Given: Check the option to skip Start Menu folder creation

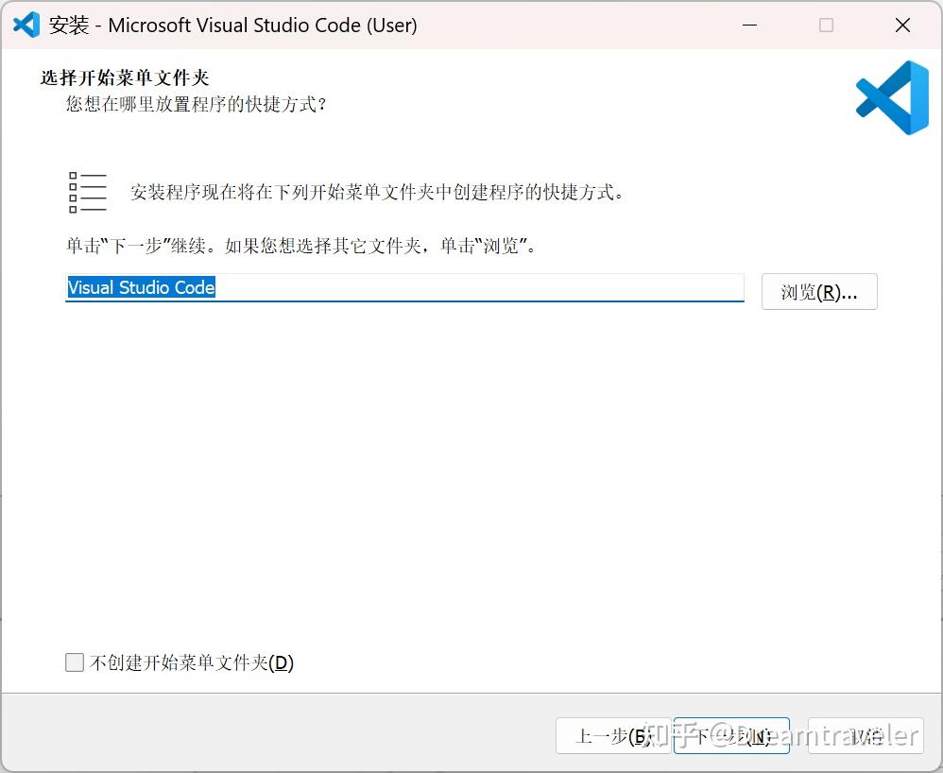Looking at the screenshot, I should pyautogui.click(x=75, y=662).
